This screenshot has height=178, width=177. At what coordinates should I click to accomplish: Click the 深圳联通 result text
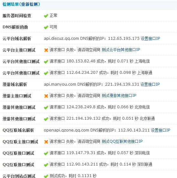145,164
